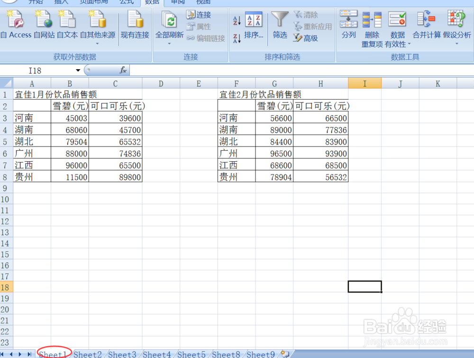Click 重新应用 to reapply filter
Image resolution: width=474 pixels, height=358 pixels.
tap(312, 27)
